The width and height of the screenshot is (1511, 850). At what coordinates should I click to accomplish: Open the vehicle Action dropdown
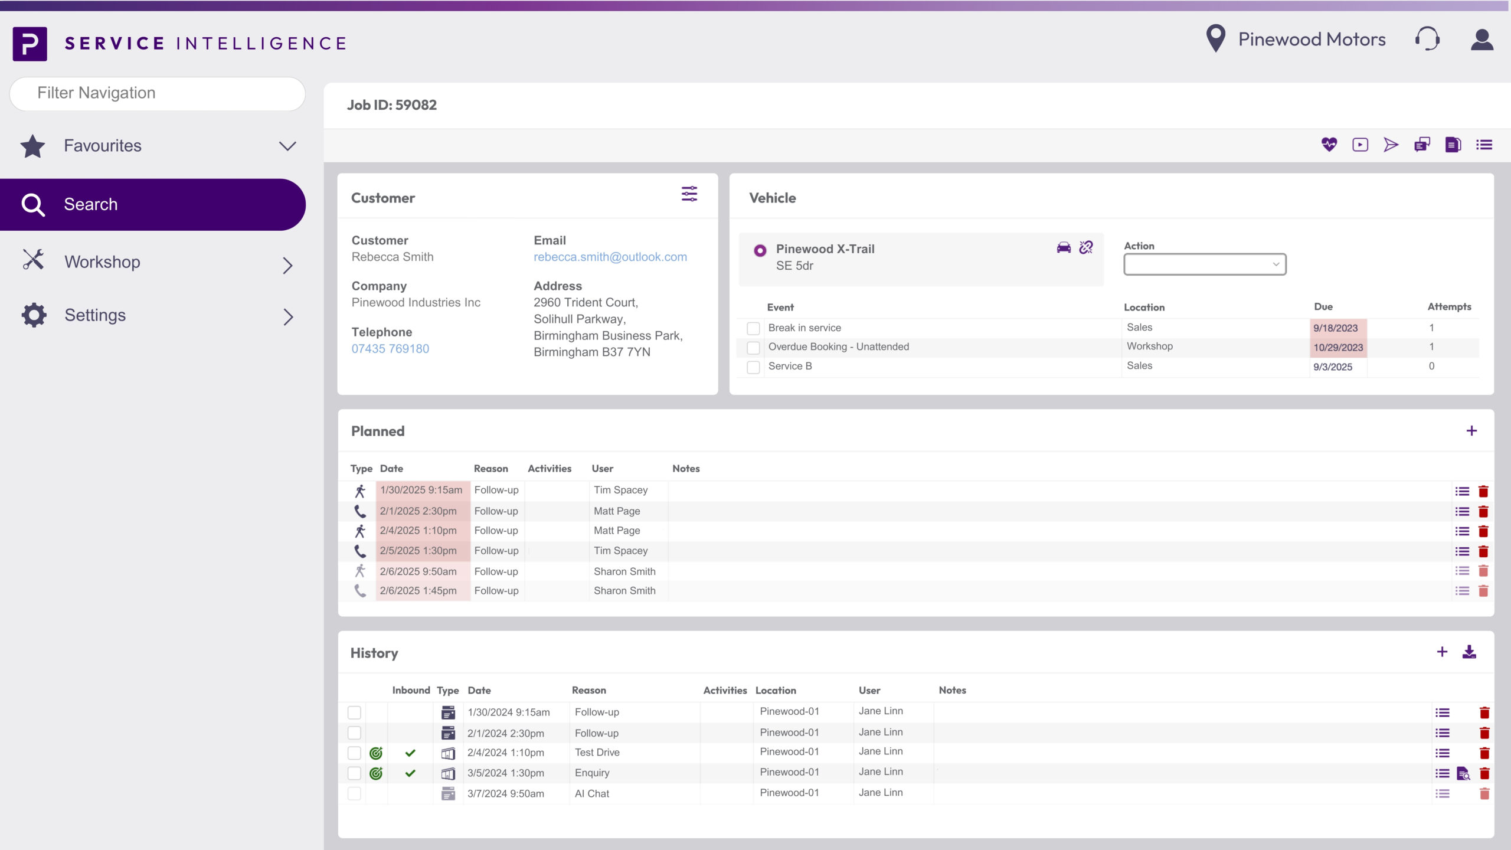(x=1205, y=264)
